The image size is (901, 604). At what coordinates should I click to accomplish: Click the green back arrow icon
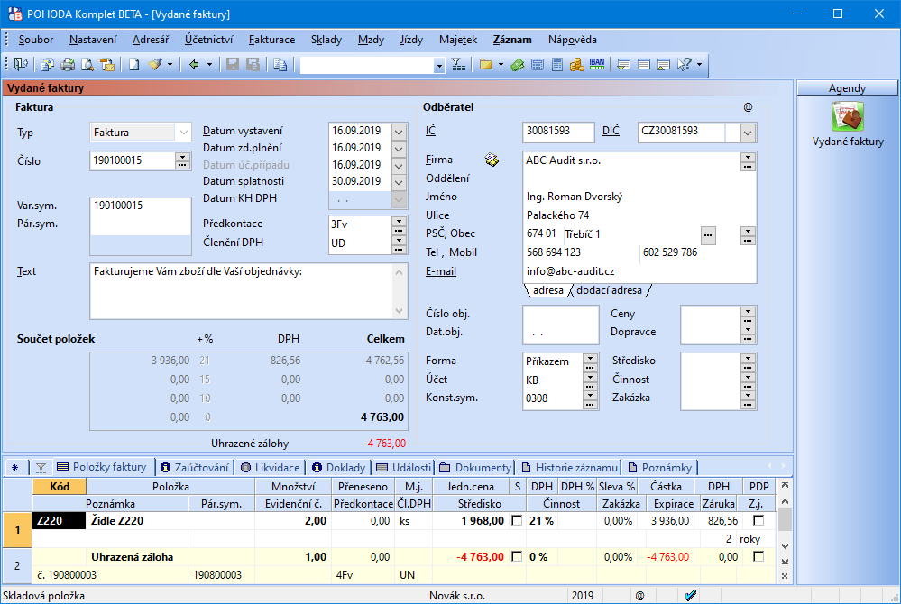point(194,64)
